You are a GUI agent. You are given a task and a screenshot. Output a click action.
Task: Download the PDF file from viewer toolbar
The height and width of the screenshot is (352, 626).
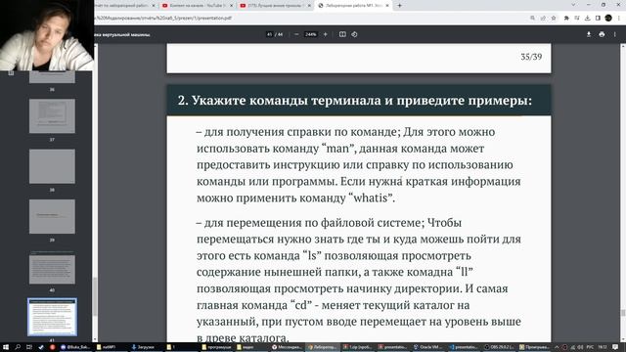(589, 35)
